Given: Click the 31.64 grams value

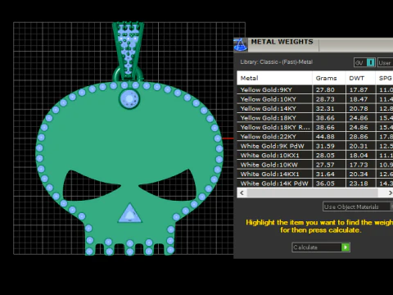Looking at the screenshot, I should point(325,174).
